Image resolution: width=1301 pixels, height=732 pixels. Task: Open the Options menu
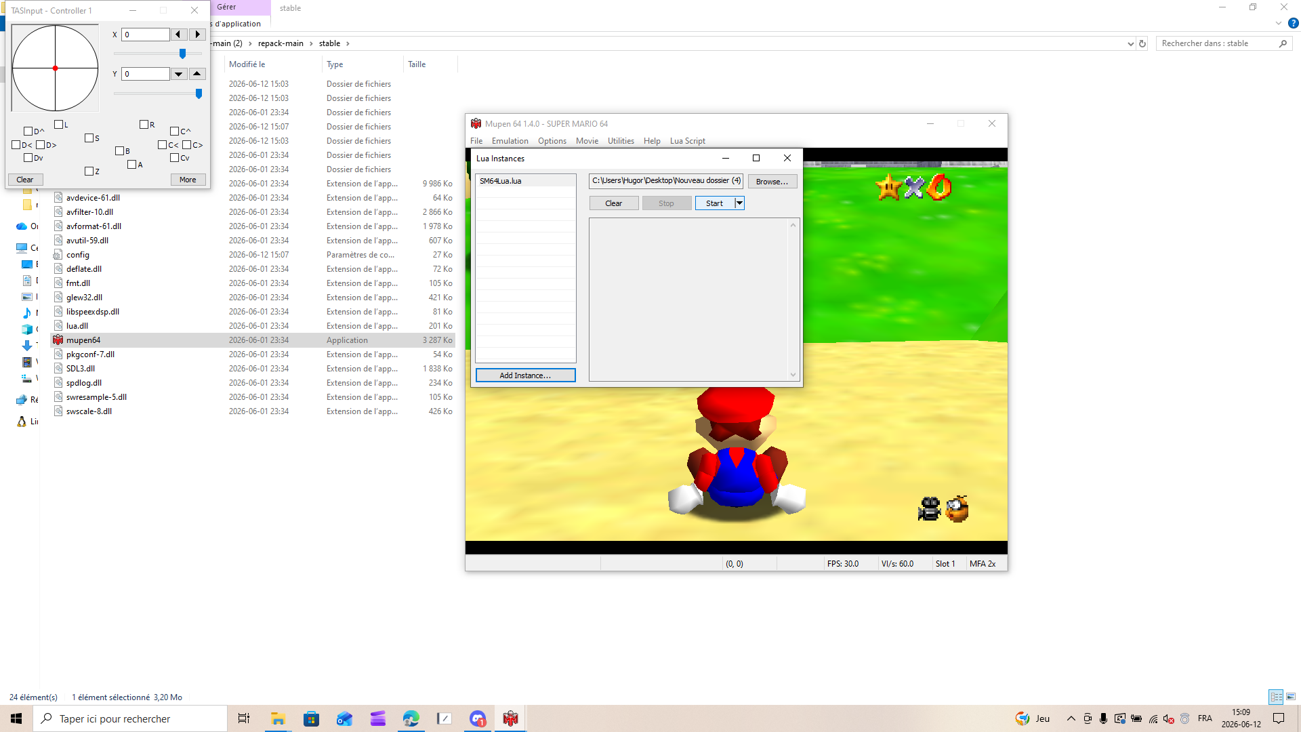[552, 141]
